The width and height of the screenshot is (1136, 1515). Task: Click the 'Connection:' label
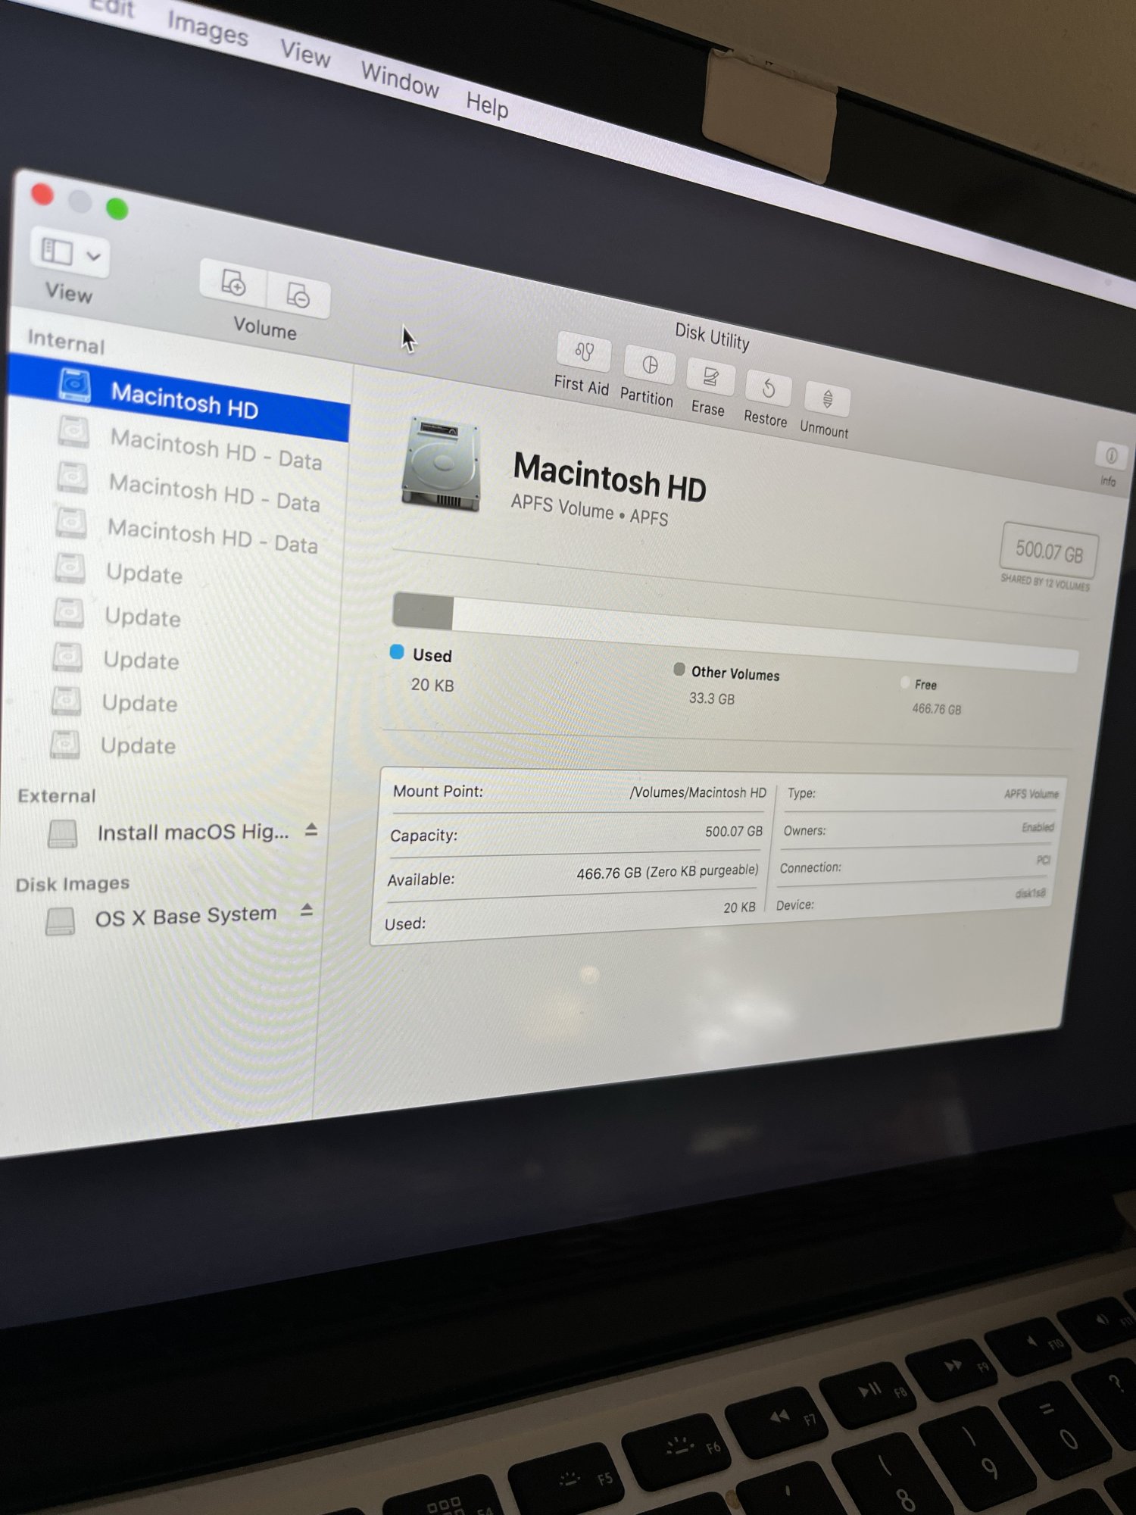810,867
